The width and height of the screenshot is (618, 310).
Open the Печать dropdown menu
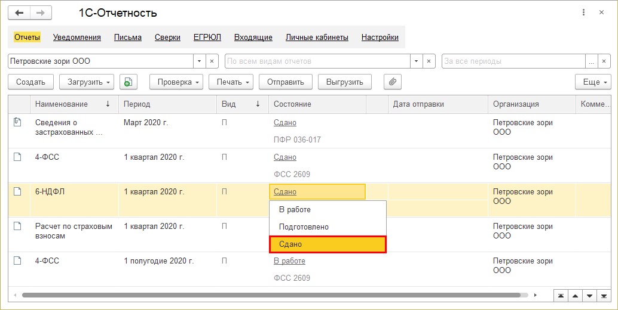click(231, 82)
